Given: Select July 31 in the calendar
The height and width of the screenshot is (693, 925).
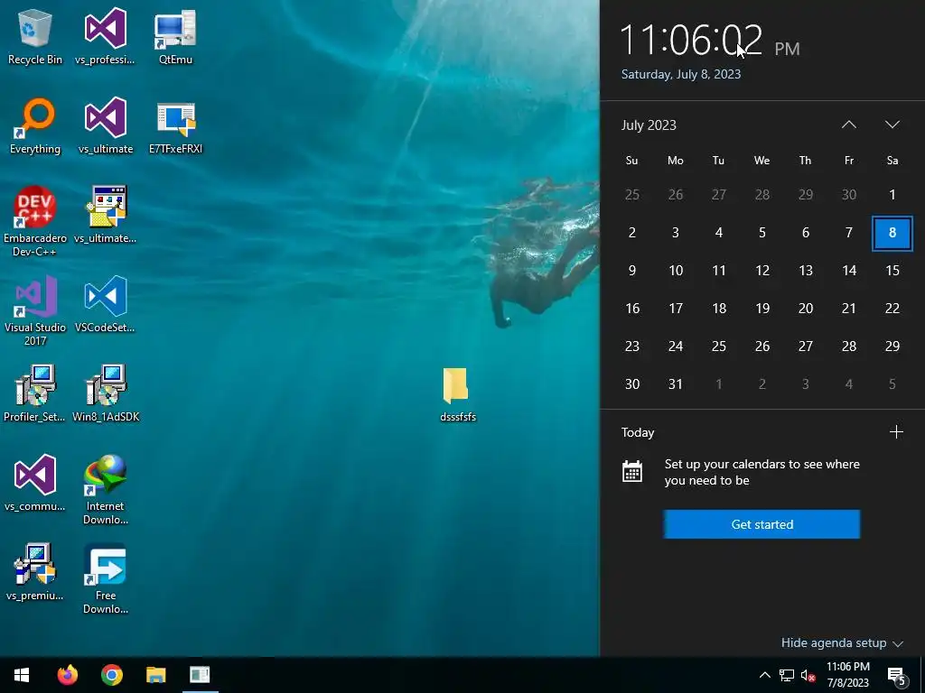Looking at the screenshot, I should 676,384.
